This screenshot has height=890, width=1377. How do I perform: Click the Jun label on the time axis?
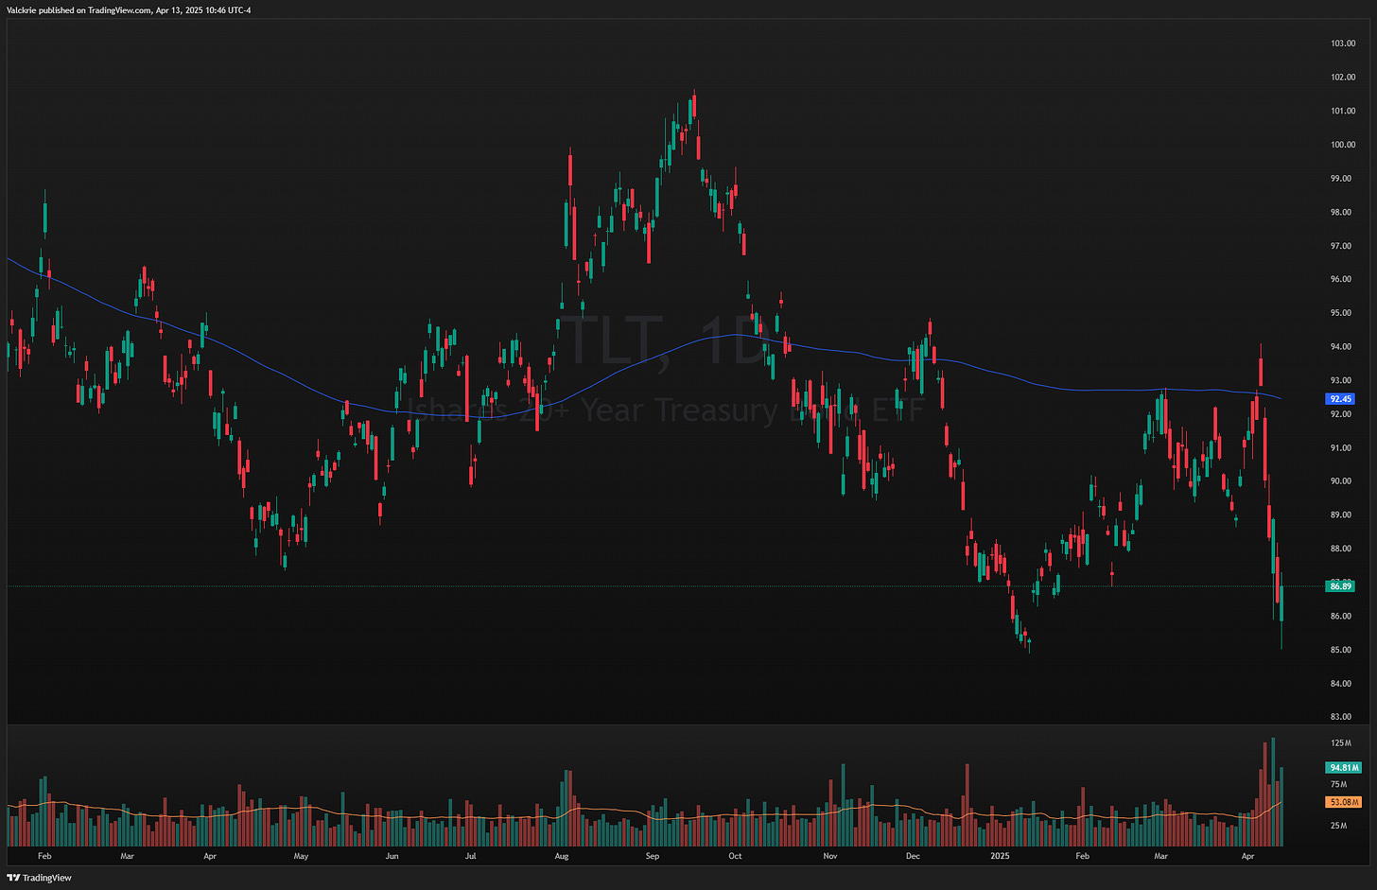pyautogui.click(x=392, y=856)
